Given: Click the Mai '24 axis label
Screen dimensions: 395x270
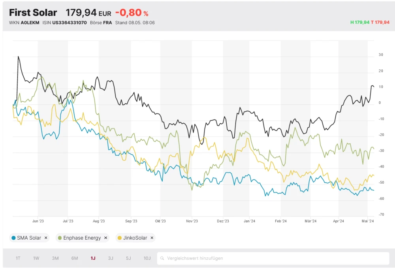Looking at the screenshot, I should (x=368, y=221).
